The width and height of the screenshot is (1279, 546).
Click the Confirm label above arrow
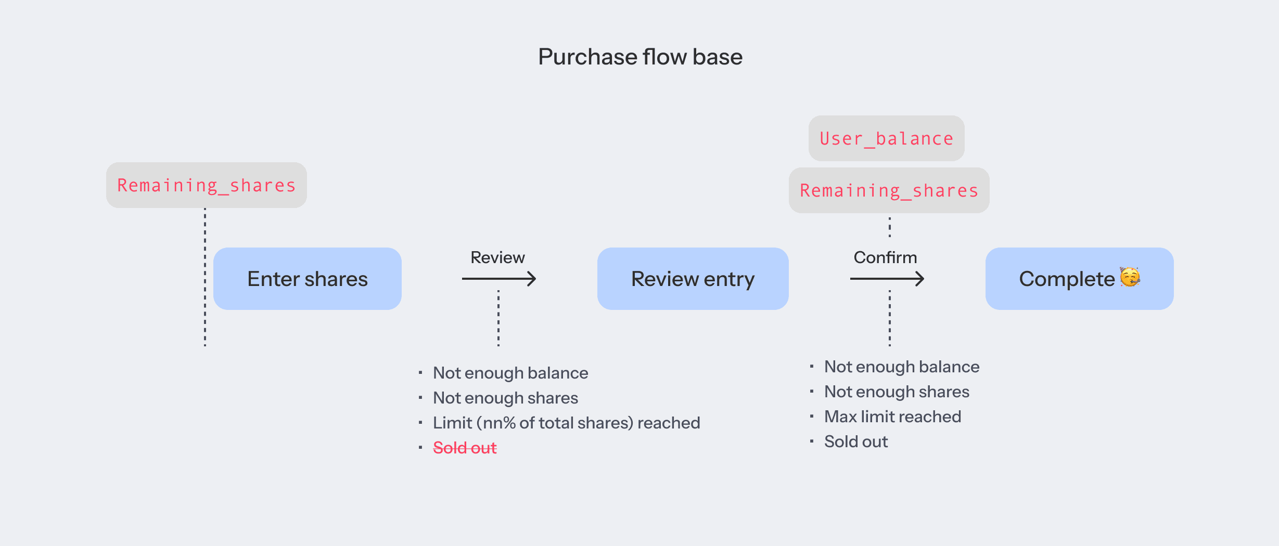click(886, 257)
